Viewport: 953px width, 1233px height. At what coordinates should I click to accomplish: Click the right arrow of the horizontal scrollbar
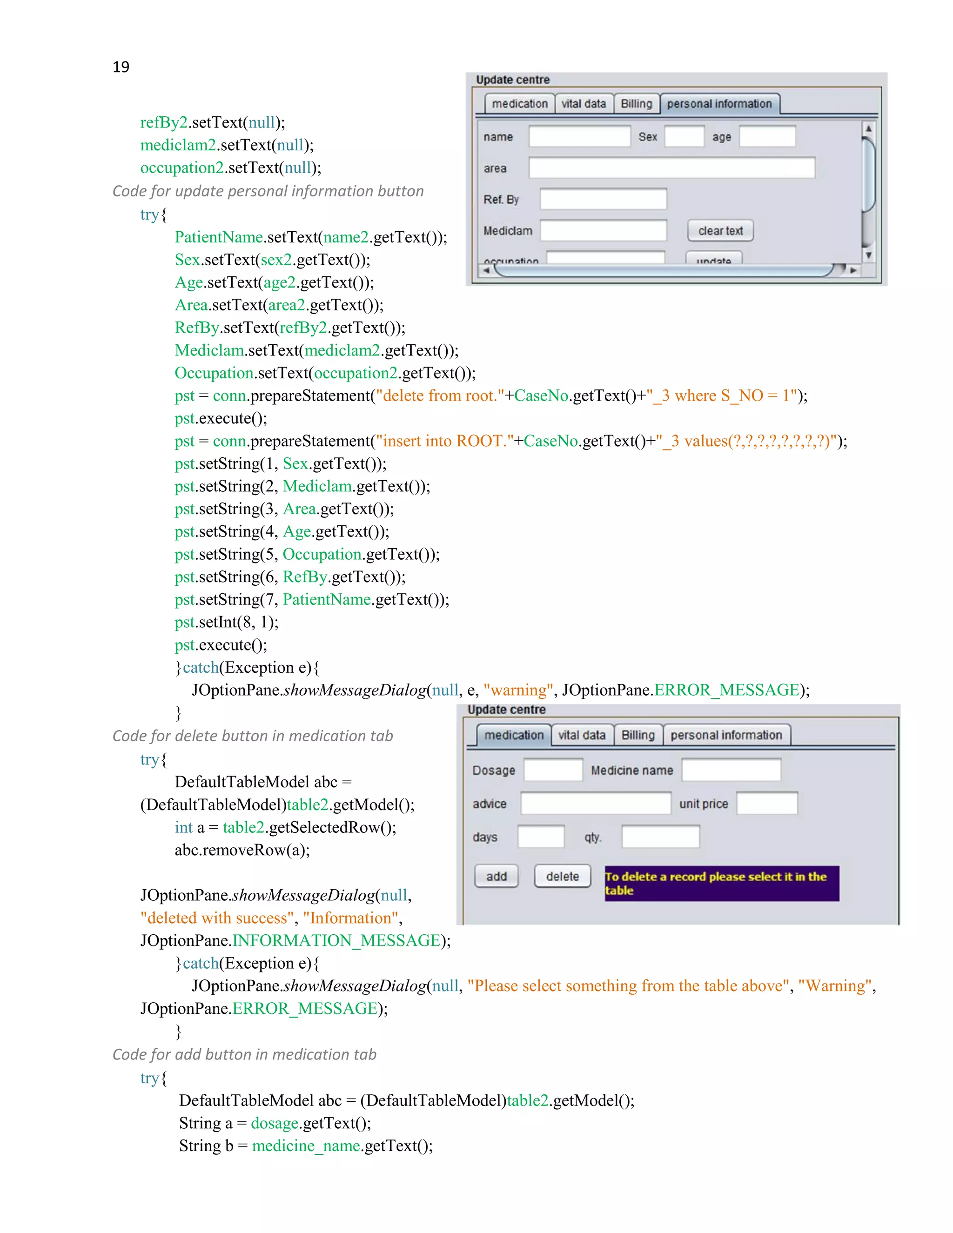853,270
